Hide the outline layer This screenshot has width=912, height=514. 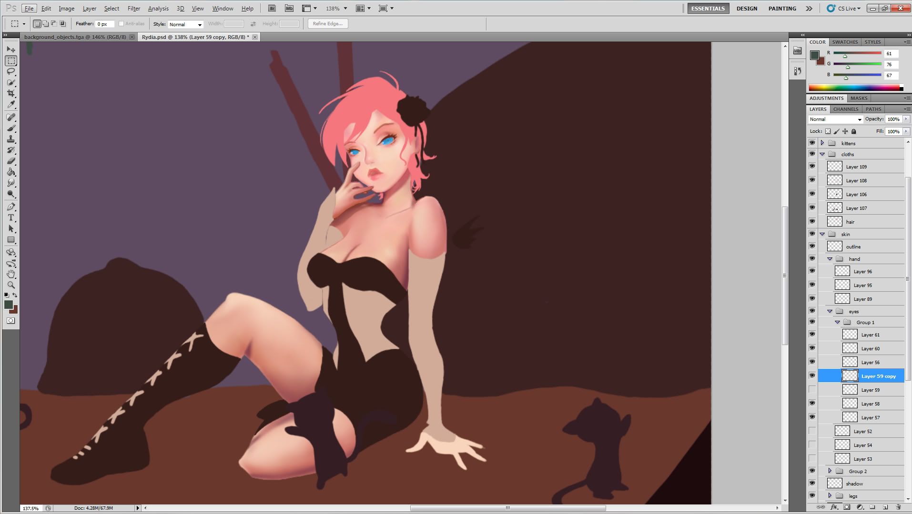[x=812, y=246]
